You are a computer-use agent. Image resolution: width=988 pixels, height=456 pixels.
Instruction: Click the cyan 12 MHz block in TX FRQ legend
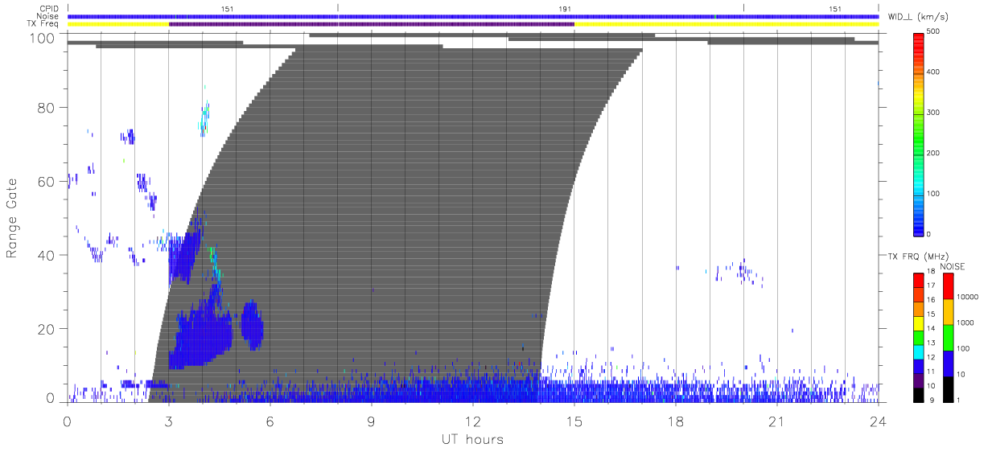(918, 352)
